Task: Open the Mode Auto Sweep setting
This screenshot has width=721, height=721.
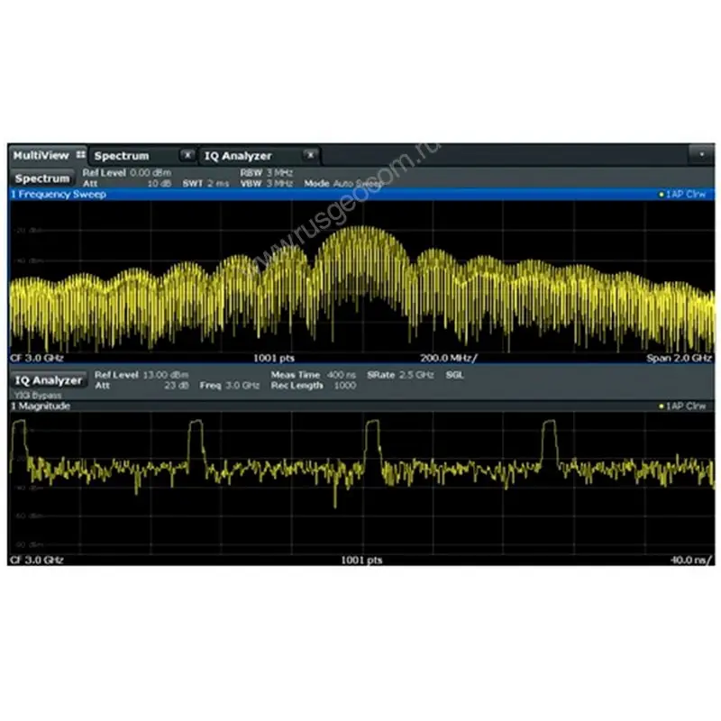Action: tap(343, 183)
